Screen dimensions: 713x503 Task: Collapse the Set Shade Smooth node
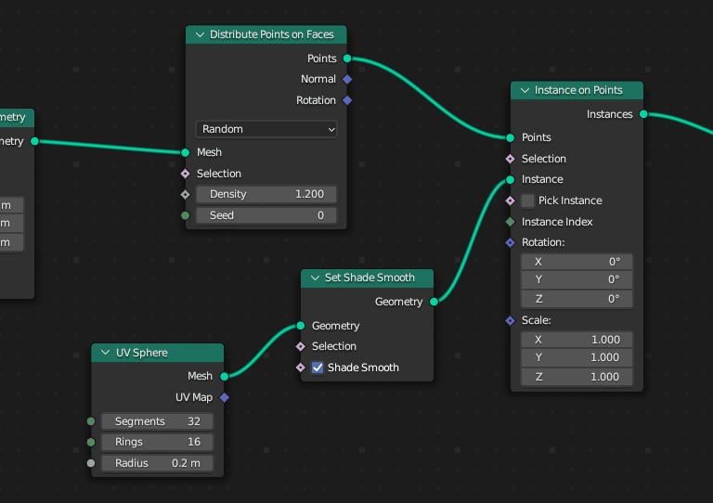tap(315, 277)
